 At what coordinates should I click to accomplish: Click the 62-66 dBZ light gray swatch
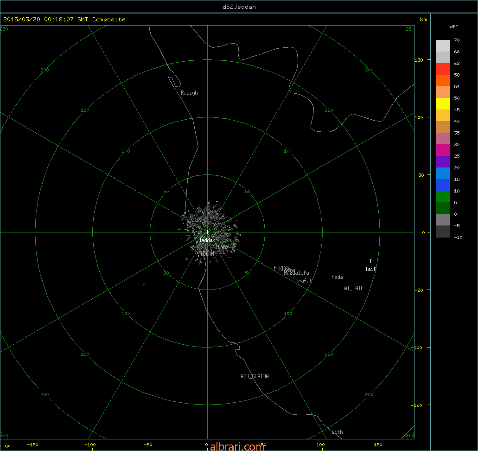coord(443,58)
